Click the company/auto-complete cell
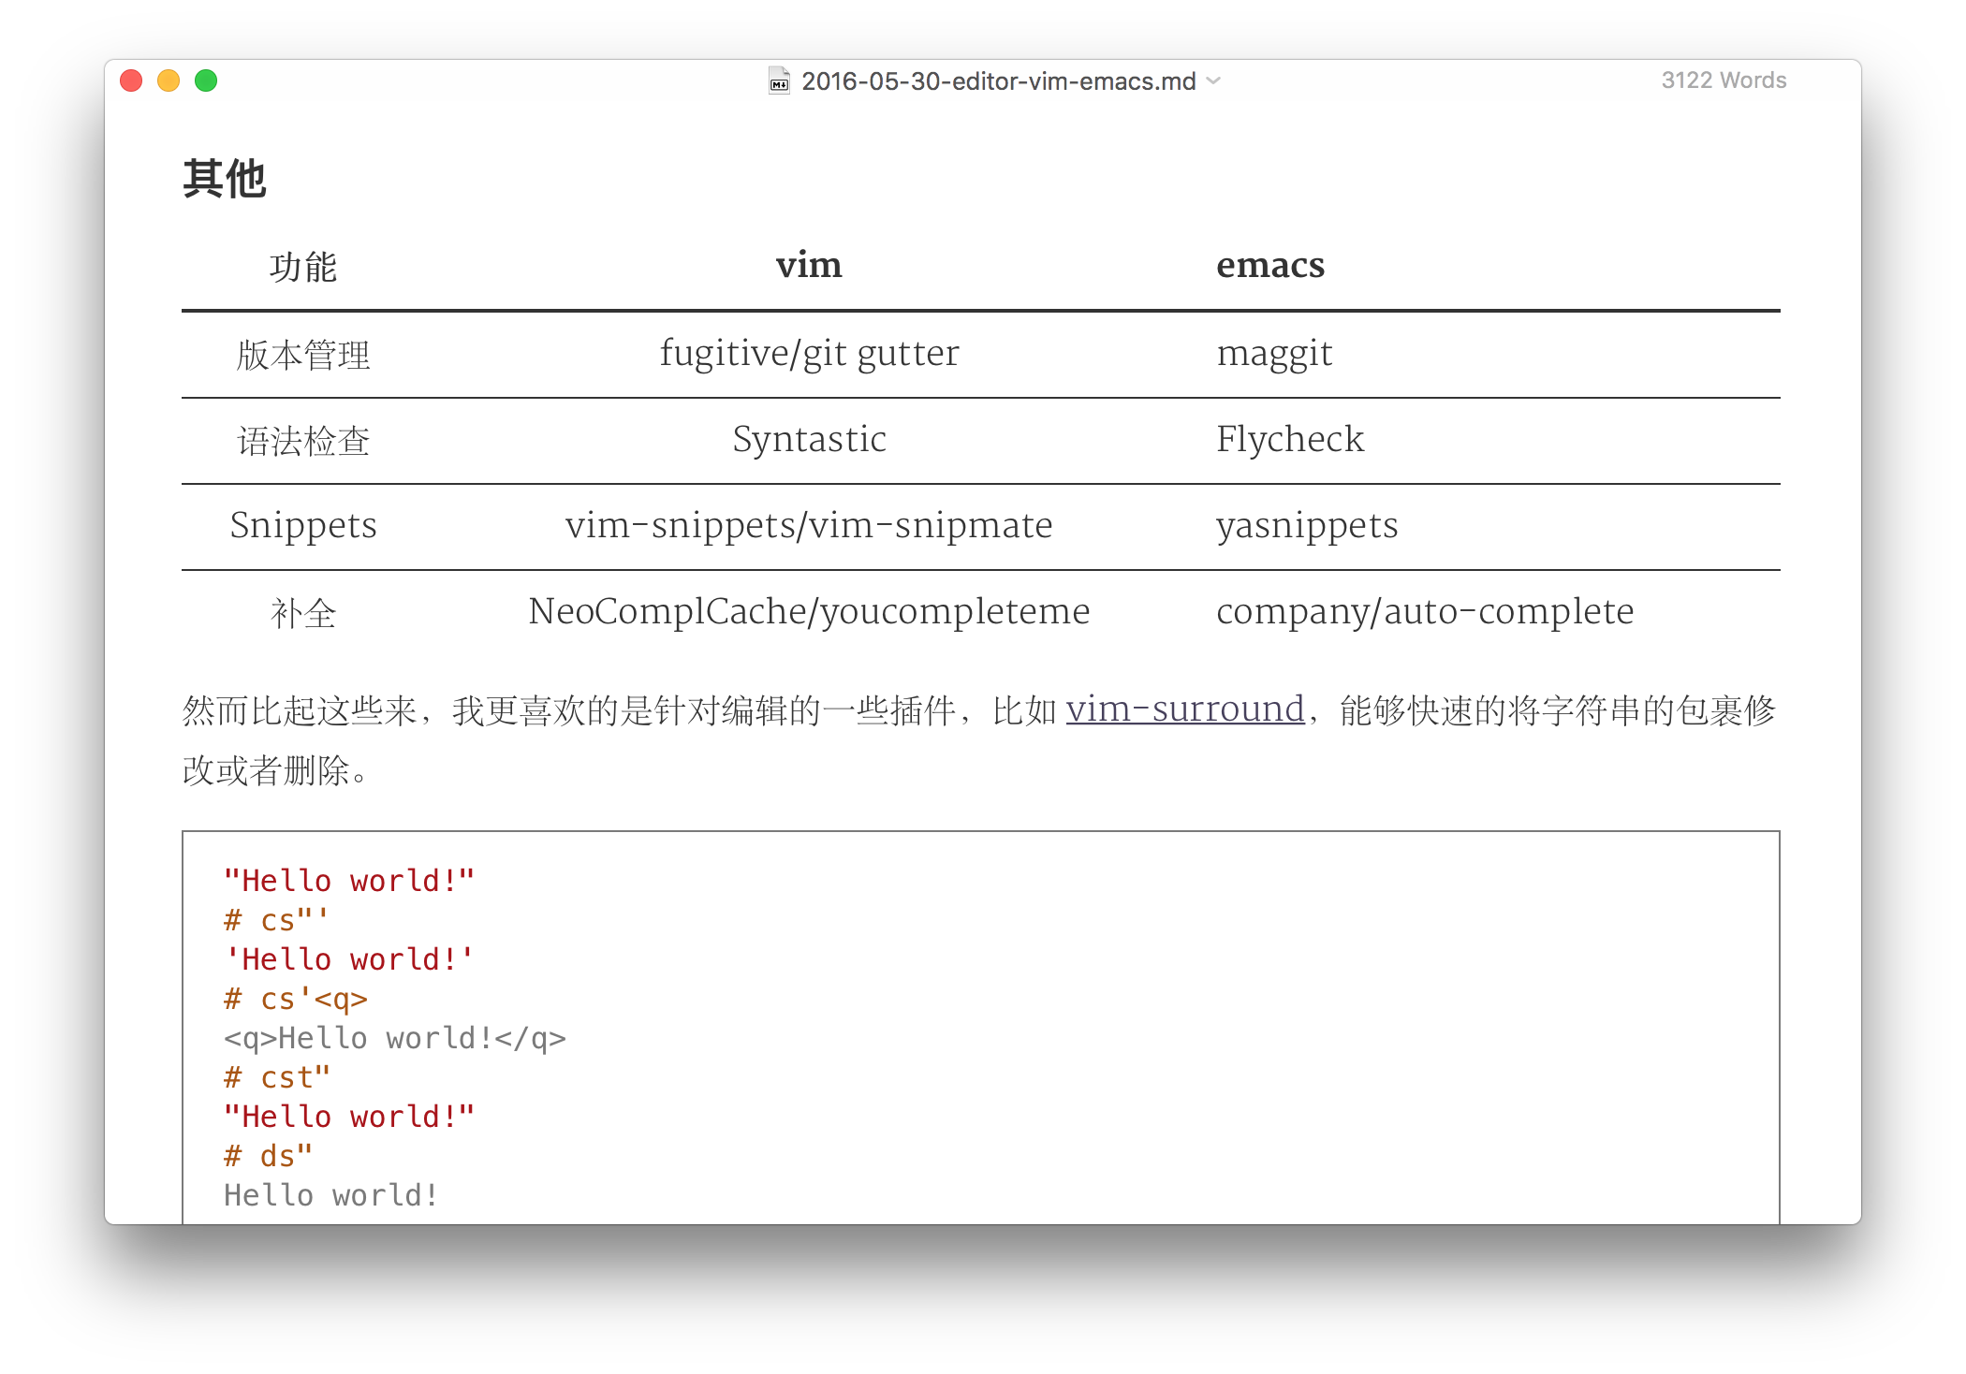Image resolution: width=1966 pixels, height=1374 pixels. [x=1424, y=612]
